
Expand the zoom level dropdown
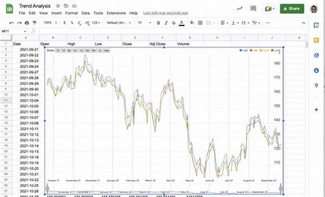tap(50, 23)
